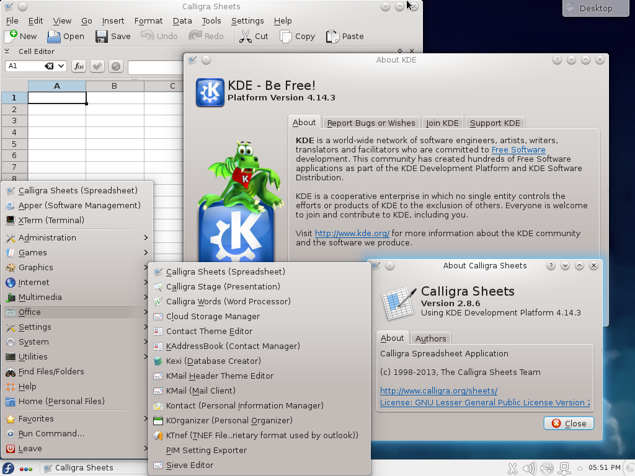Click the Desktop toolbox button

point(596,8)
